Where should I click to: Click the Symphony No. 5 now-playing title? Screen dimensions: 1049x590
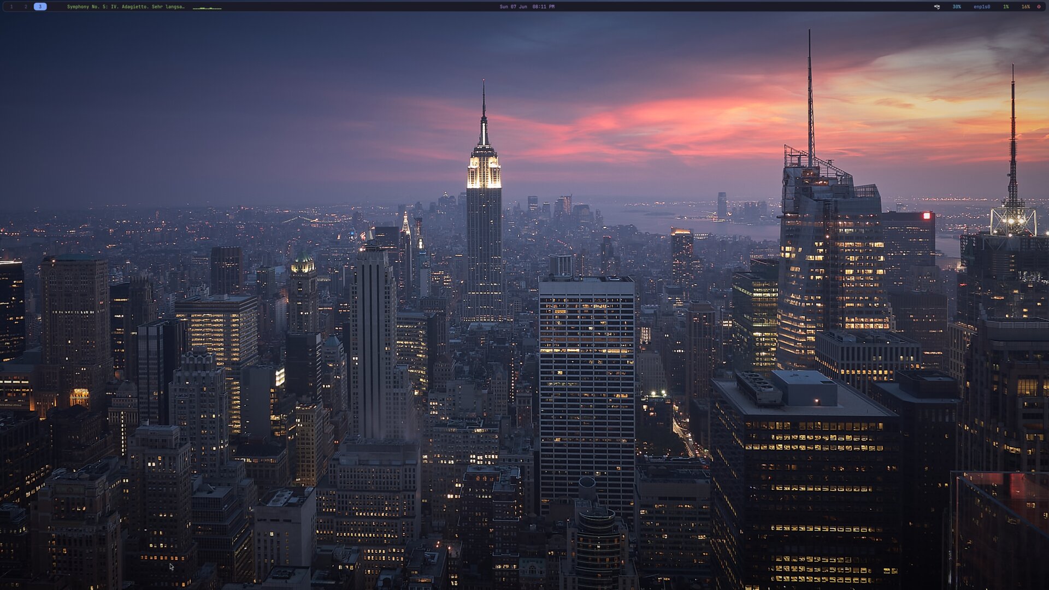[x=126, y=7]
